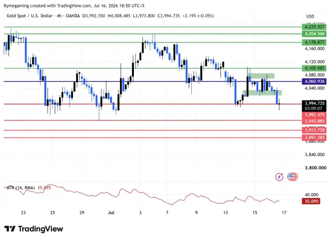Click the date label 9 on time axis
The width and height of the screenshot is (332, 240).
196,212
